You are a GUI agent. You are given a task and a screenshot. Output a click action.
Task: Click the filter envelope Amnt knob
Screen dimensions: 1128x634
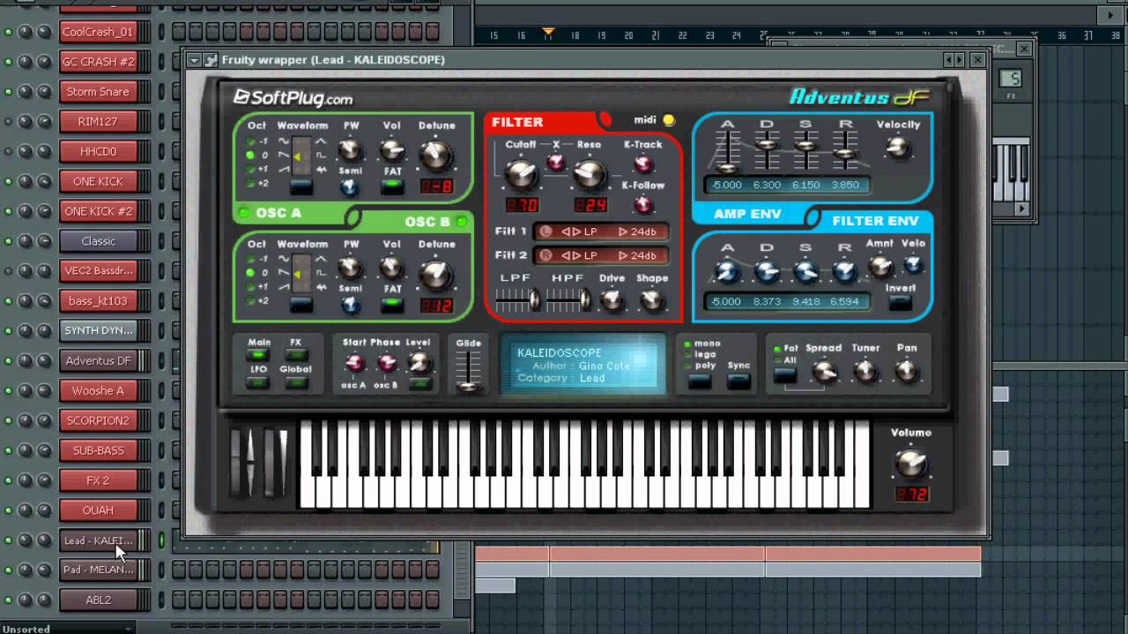pyautogui.click(x=879, y=266)
